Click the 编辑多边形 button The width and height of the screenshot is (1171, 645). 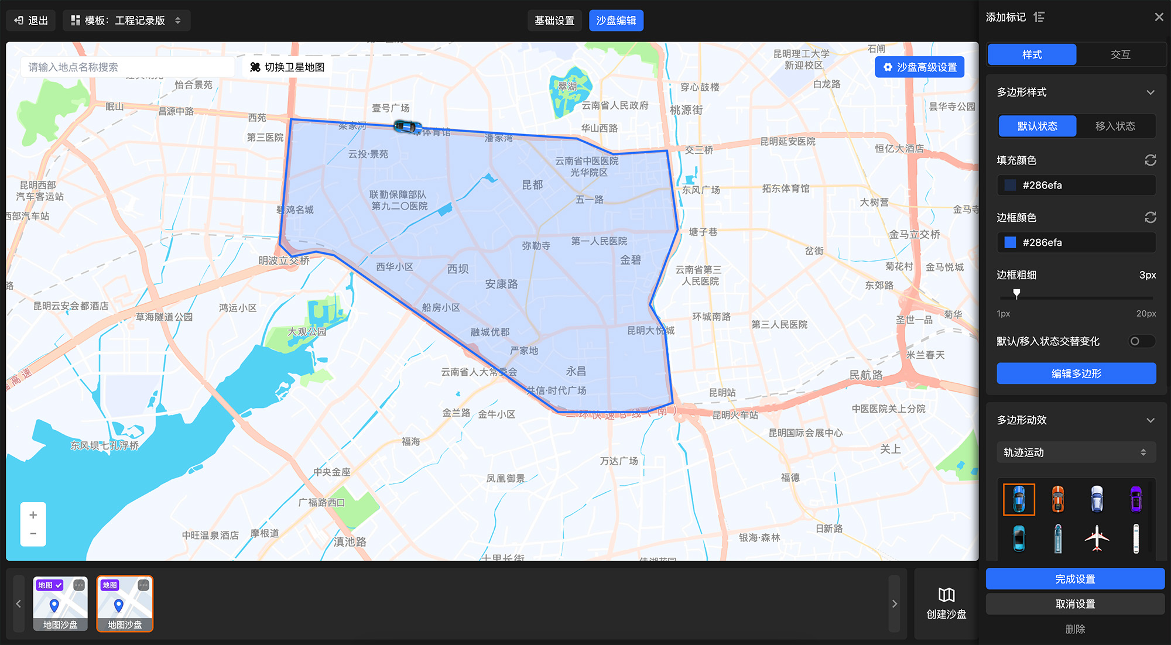coord(1076,373)
